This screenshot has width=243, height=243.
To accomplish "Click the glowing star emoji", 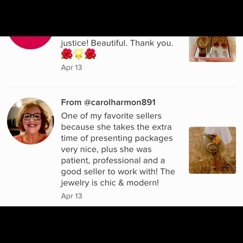I will pyautogui.click(x=79, y=54).
